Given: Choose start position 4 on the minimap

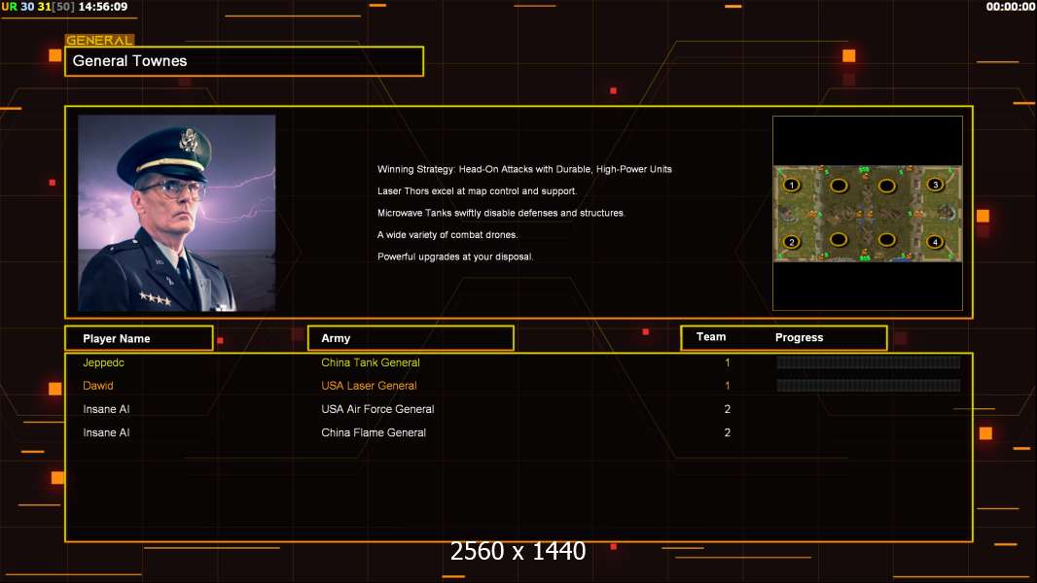Looking at the screenshot, I should point(935,242).
